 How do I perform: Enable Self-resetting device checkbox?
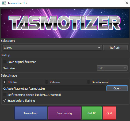point(5,94)
